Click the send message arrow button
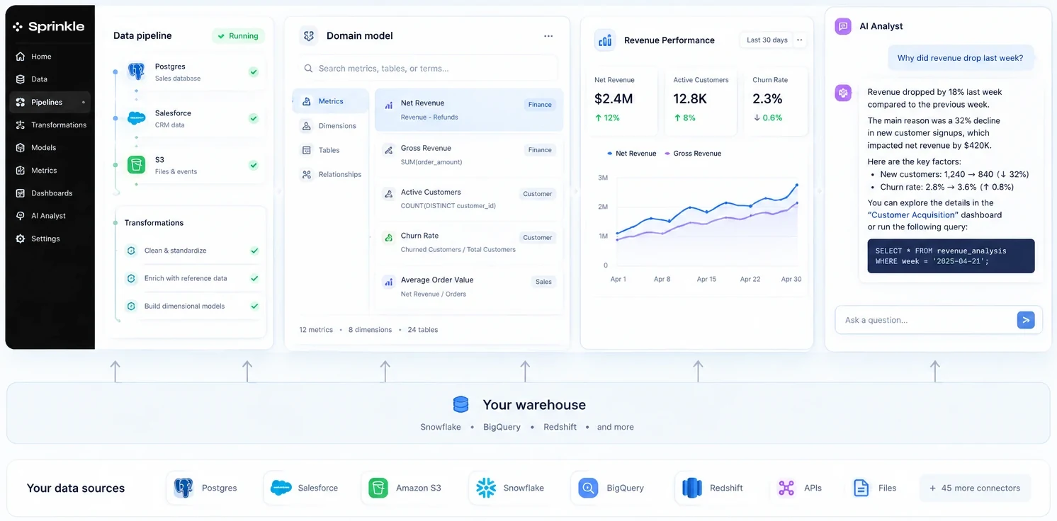Screen dimensions: 1057x521 click(x=1025, y=320)
